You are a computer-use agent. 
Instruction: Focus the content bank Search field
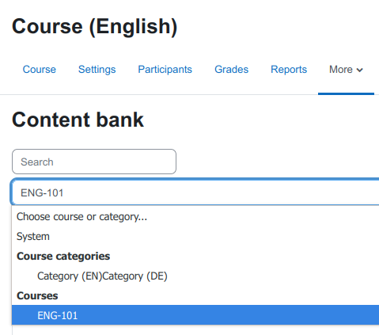(x=94, y=162)
